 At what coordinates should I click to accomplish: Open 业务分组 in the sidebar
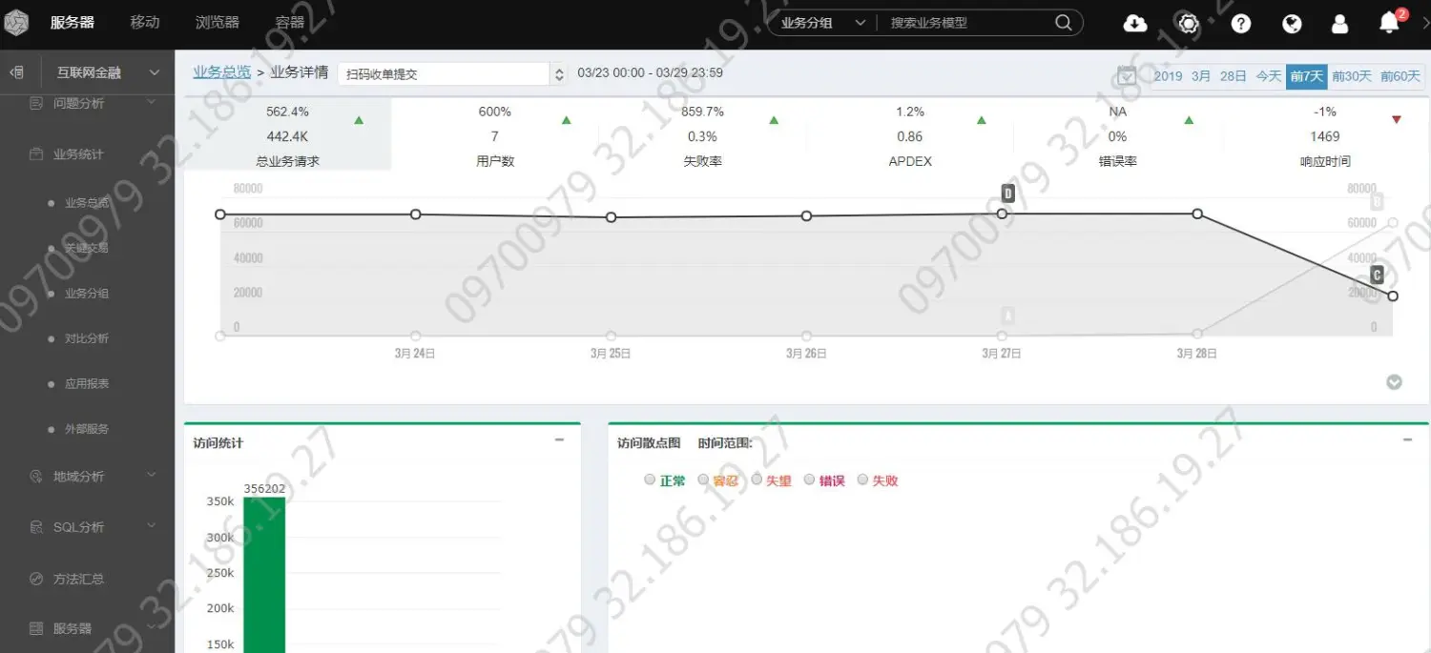click(x=87, y=294)
